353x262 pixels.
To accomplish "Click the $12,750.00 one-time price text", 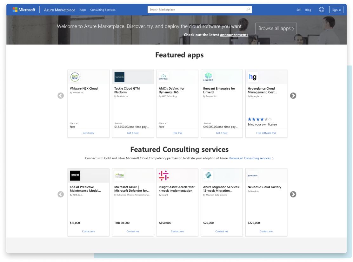I will 131,127.
